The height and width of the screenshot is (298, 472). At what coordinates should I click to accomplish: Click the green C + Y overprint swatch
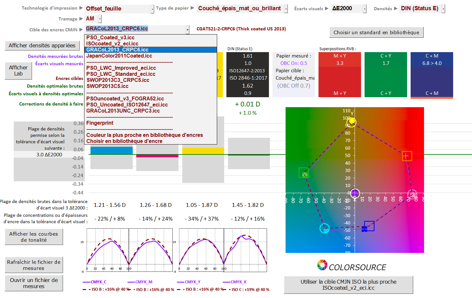click(x=386, y=74)
